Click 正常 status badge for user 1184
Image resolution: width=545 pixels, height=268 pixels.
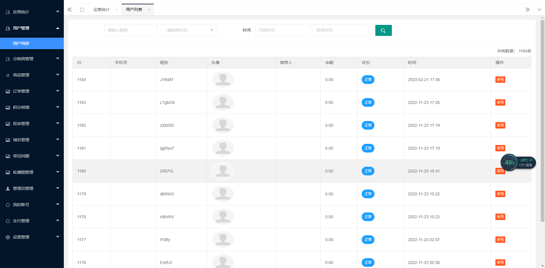368,80
